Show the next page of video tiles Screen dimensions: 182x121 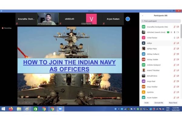coord(128,19)
